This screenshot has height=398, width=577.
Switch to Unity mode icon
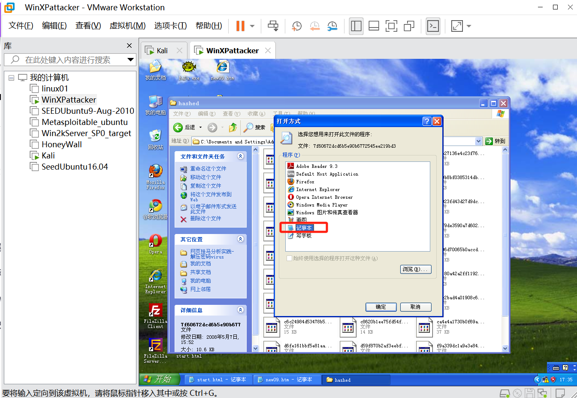click(x=409, y=26)
